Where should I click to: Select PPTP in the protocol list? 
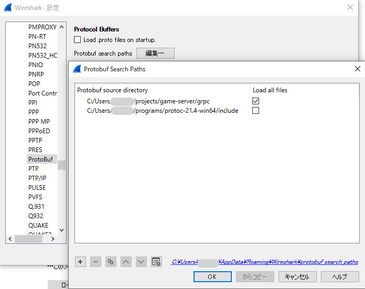point(35,141)
